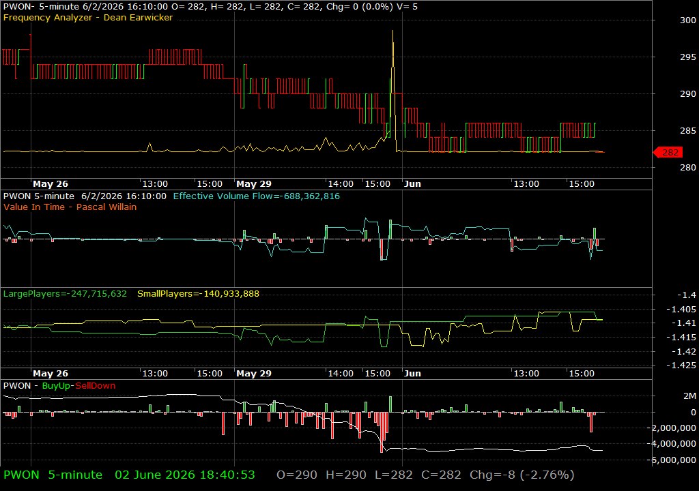
Task: Select 'May 26' on the players panel time axis
Action: [51, 374]
